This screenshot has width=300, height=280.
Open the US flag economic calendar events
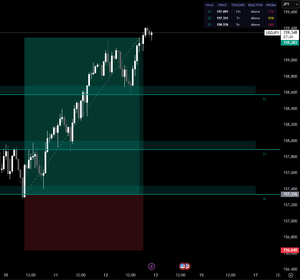click(184, 266)
